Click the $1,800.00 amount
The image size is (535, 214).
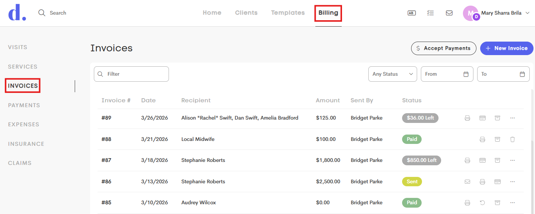328,160
